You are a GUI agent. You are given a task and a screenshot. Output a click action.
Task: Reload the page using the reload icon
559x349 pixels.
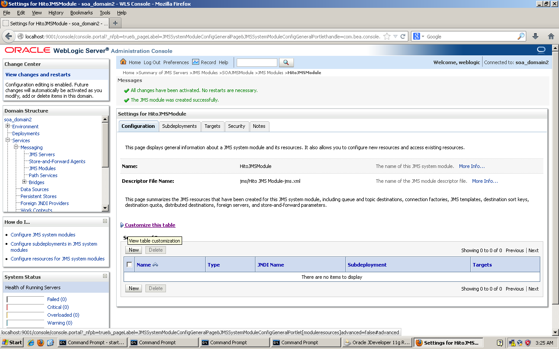(403, 37)
